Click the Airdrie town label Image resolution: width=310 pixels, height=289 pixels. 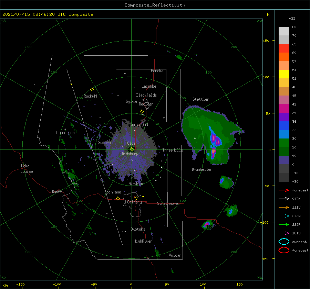[x=136, y=184]
